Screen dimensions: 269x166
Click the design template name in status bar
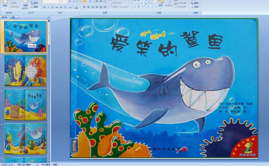(24, 164)
